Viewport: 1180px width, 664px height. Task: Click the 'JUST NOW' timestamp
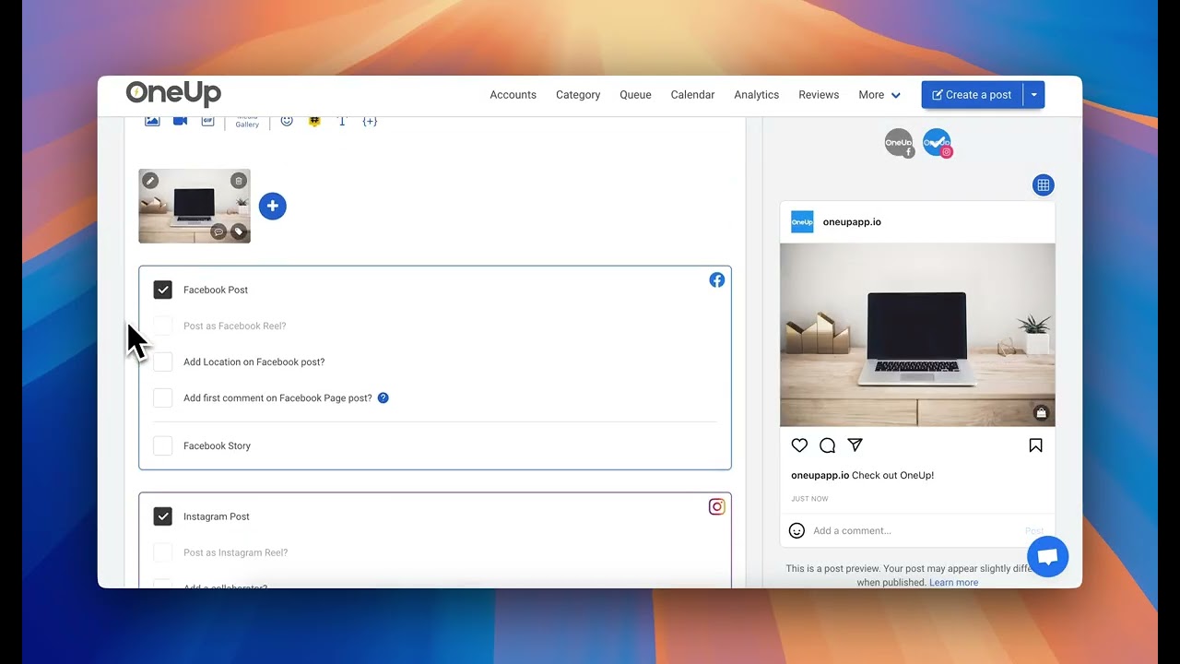point(809,499)
